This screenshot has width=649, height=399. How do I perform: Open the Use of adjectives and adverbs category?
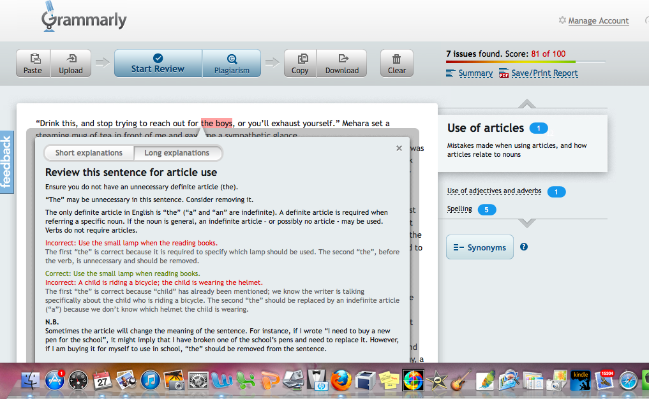pyautogui.click(x=494, y=191)
